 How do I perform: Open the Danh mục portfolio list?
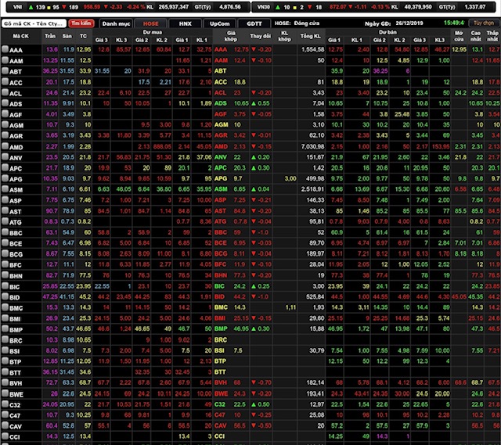point(116,23)
